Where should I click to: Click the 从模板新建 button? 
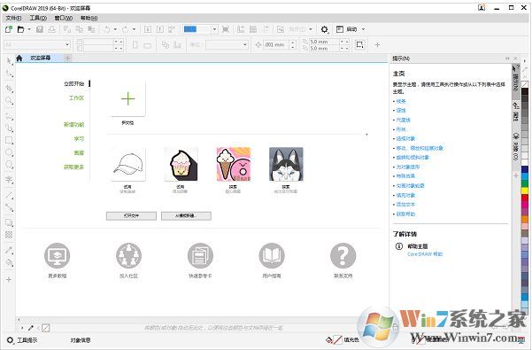(x=186, y=215)
